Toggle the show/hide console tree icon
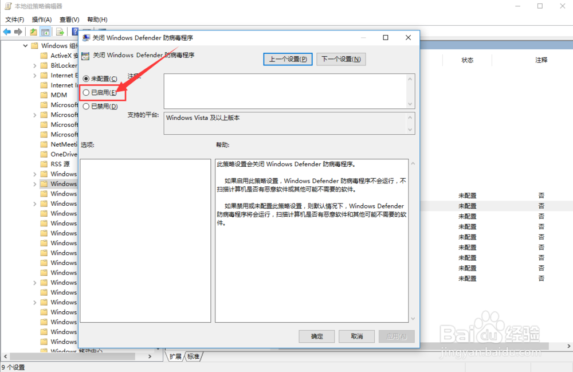The width and height of the screenshot is (573, 372). [x=45, y=32]
